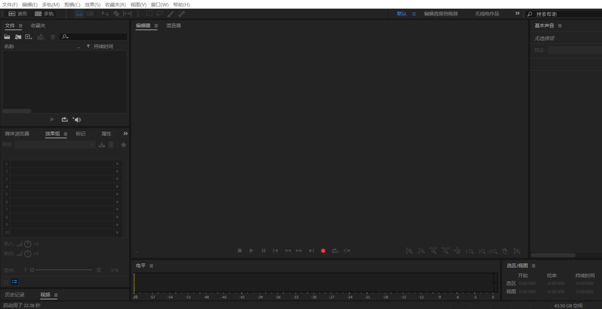Select the Time Selection tool

[138, 14]
